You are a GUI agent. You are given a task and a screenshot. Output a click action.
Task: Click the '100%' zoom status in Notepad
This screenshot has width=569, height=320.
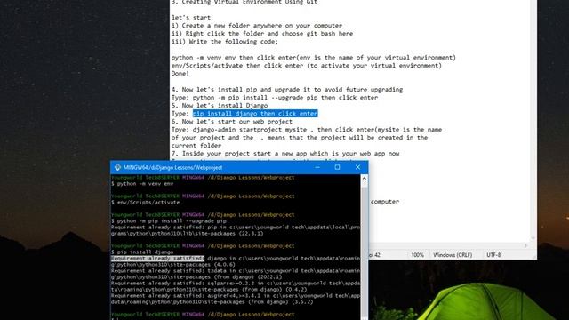(x=417, y=255)
